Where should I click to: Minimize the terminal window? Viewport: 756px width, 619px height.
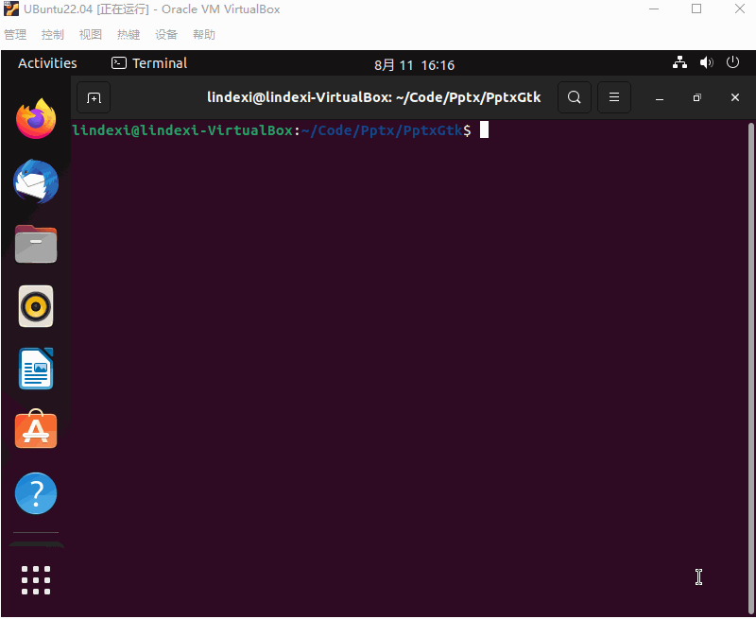pyautogui.click(x=660, y=98)
